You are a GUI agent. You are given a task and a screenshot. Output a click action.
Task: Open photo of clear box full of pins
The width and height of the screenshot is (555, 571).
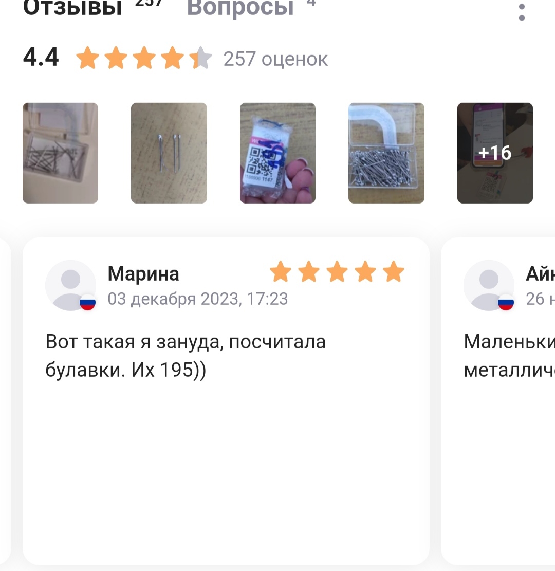click(x=386, y=153)
